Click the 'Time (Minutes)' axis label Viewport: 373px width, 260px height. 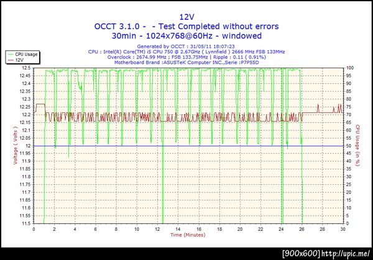click(188, 235)
